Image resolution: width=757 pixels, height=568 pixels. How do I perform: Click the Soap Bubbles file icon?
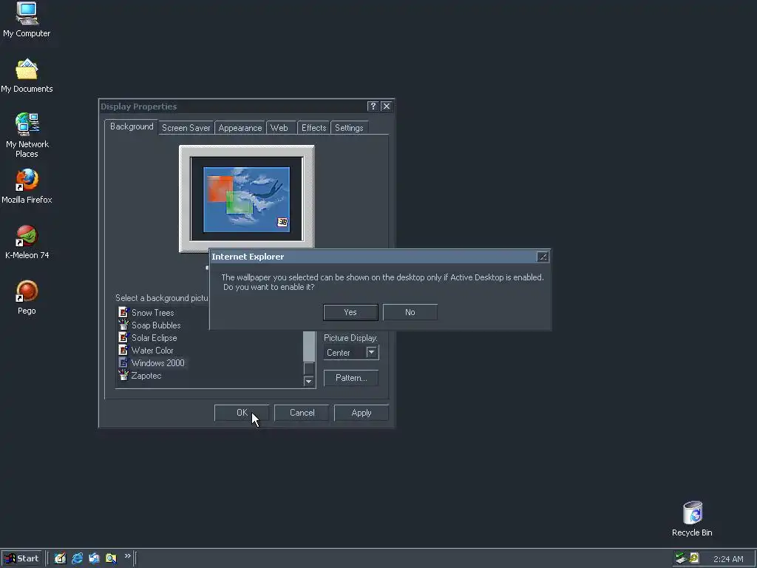[x=123, y=325]
